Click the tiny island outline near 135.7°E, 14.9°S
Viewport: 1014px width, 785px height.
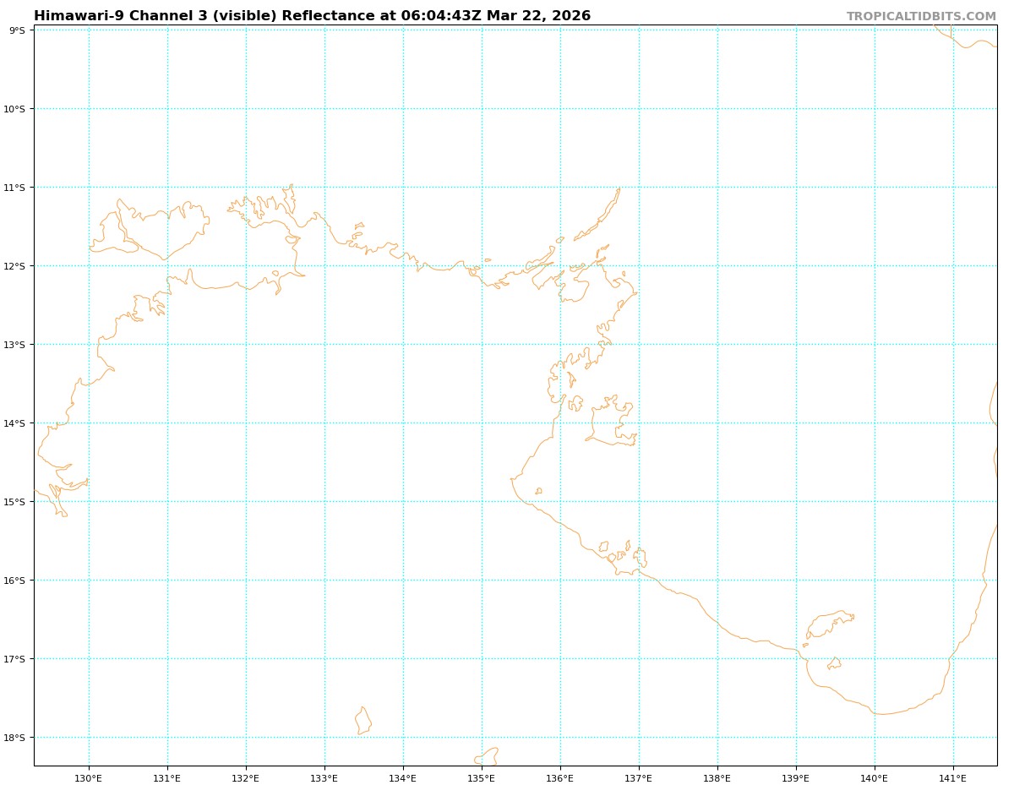[x=538, y=491]
